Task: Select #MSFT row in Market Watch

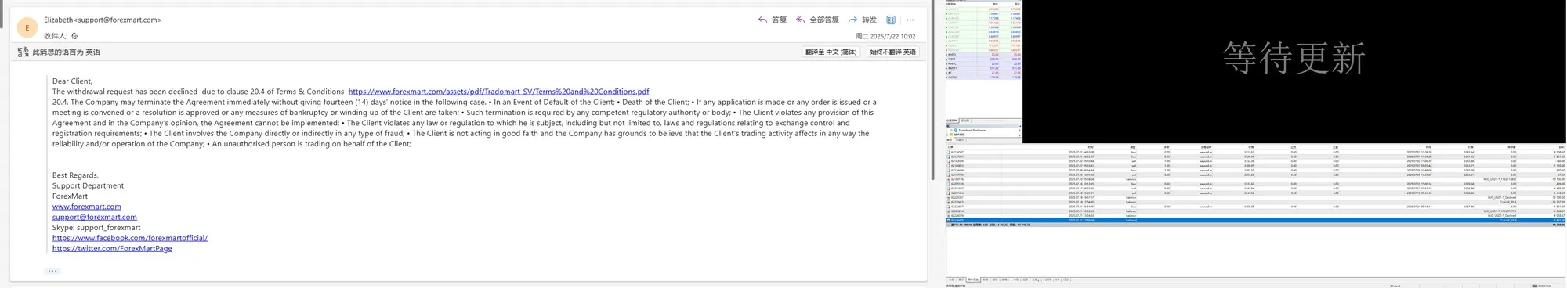Action: click(983, 68)
